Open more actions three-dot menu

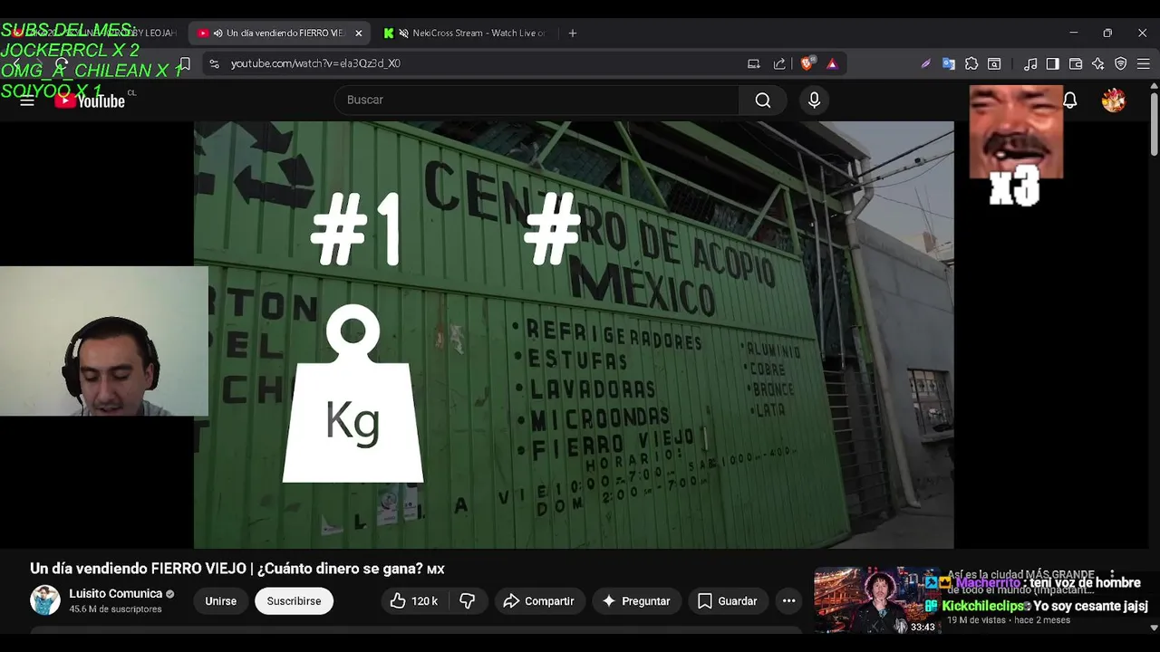coord(788,600)
